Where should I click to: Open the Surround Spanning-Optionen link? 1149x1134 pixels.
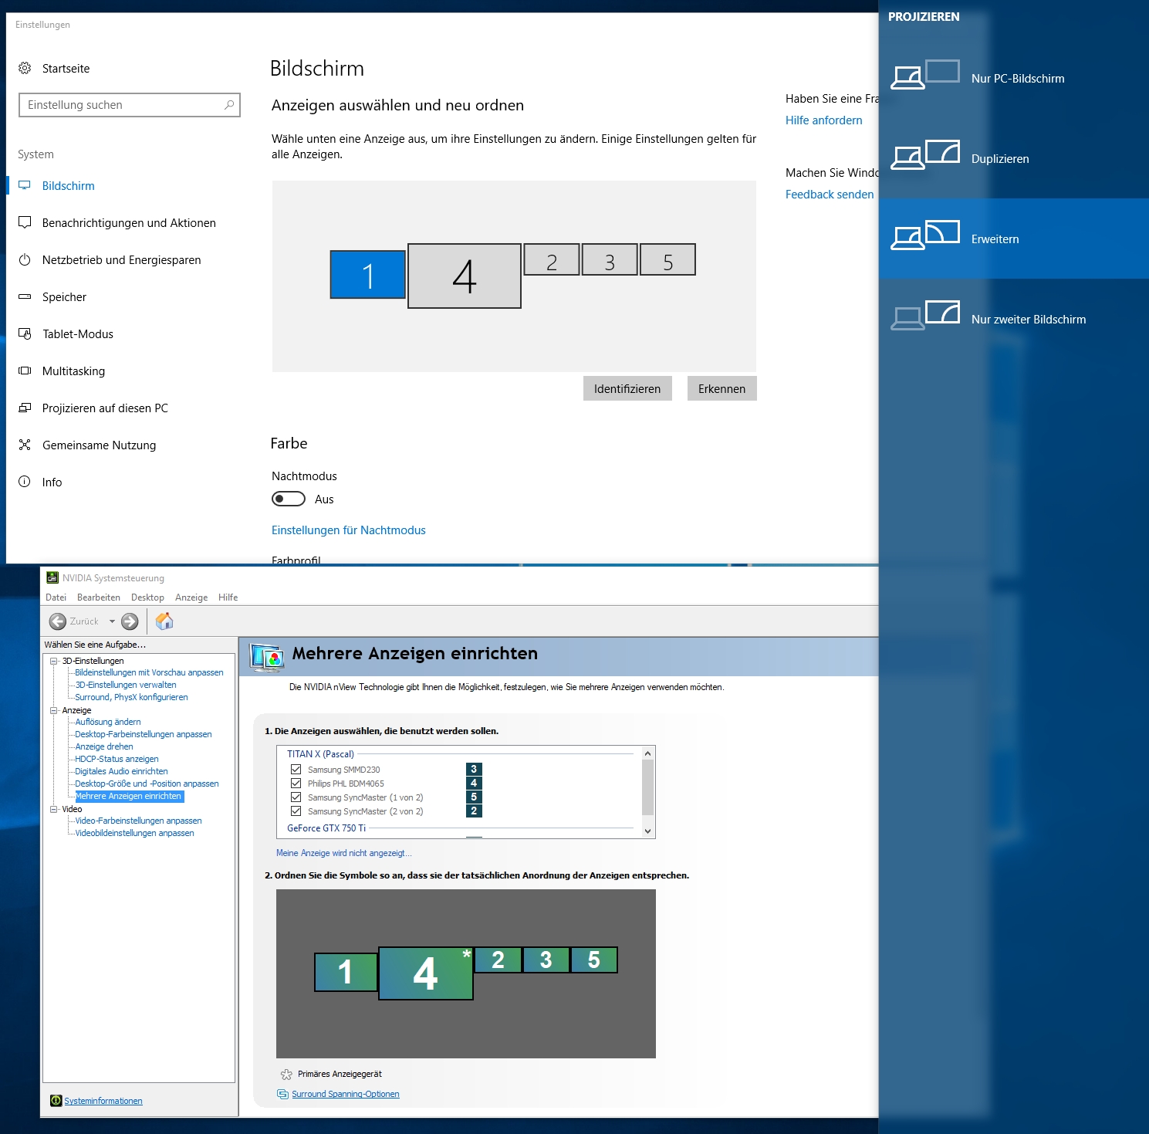coord(344,1094)
